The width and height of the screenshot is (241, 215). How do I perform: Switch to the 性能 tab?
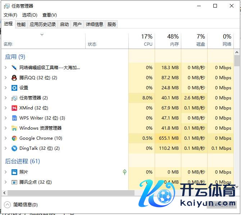pos(21,24)
